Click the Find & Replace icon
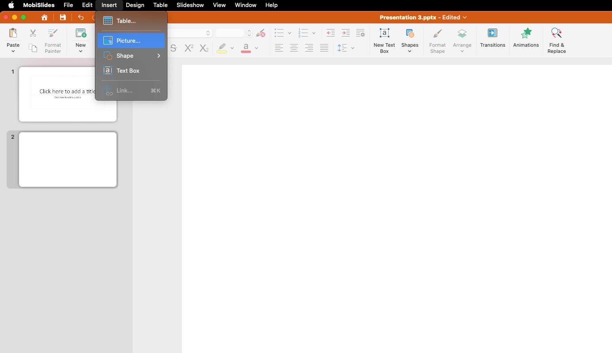Viewport: 612px width, 353px height. click(x=556, y=33)
